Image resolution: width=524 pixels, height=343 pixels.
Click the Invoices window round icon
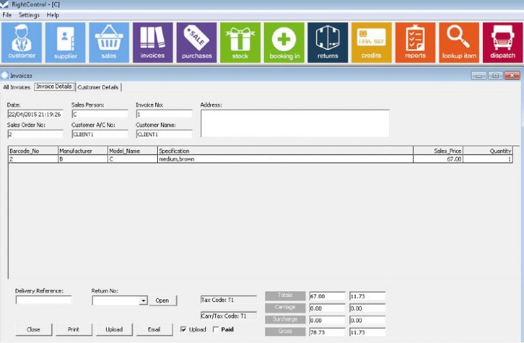pyautogui.click(x=4, y=76)
